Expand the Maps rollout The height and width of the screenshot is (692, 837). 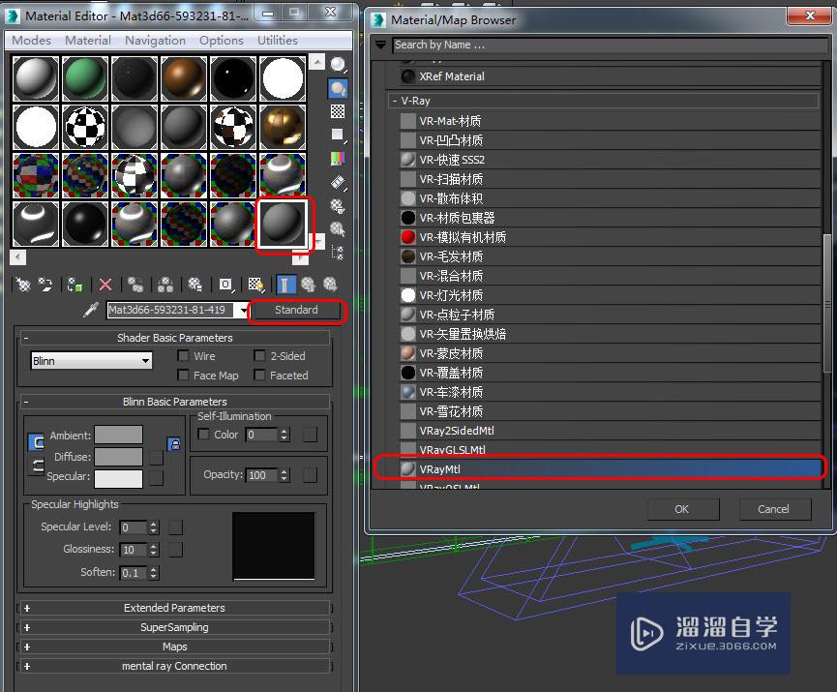[x=174, y=647]
